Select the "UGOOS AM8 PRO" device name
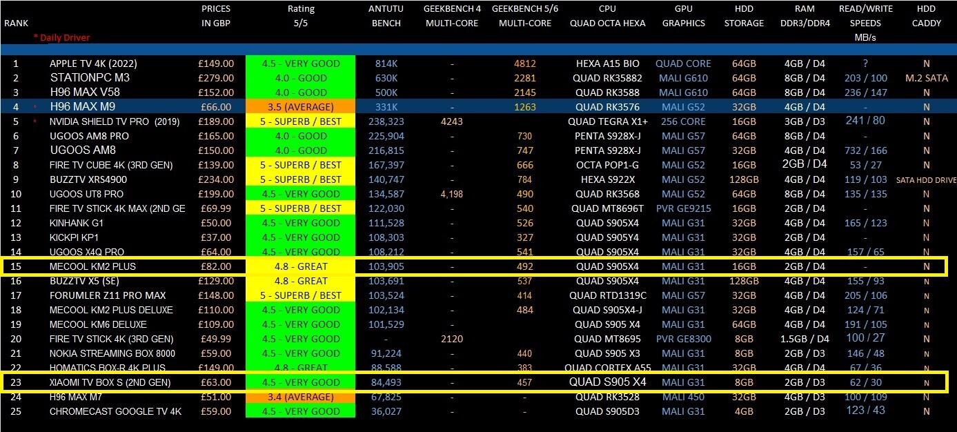 [x=89, y=136]
